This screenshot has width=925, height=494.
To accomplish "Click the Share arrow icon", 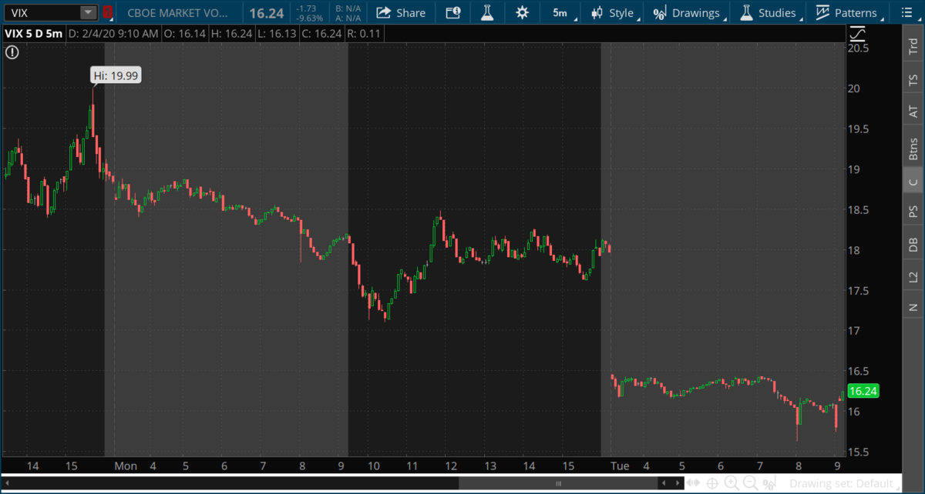I will (383, 12).
